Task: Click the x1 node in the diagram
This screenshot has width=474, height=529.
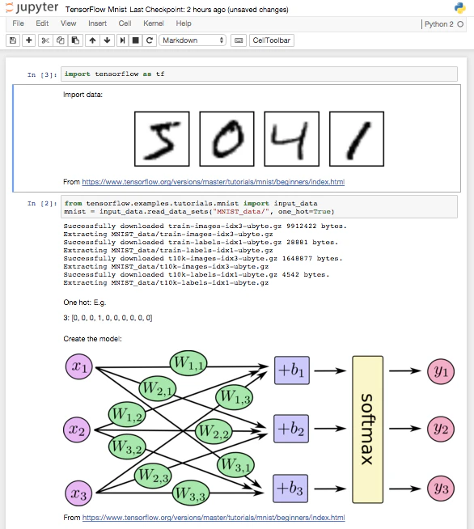Action: click(79, 366)
